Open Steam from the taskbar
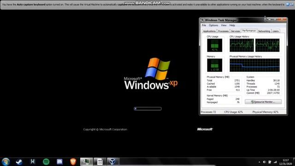295x166 pixels. coord(19,162)
